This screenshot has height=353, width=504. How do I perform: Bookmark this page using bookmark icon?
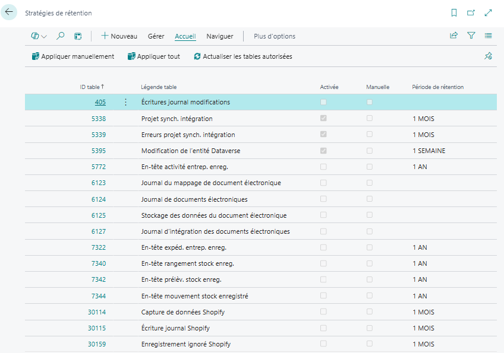coord(454,13)
